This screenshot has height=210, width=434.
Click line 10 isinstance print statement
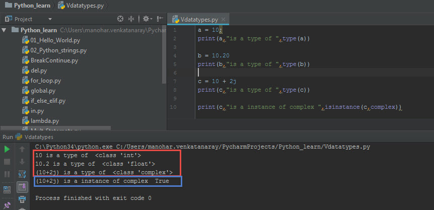pyautogui.click(x=300, y=107)
